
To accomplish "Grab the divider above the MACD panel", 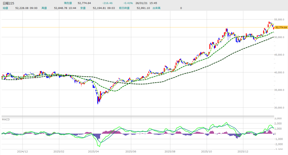I will tap(138, 116).
